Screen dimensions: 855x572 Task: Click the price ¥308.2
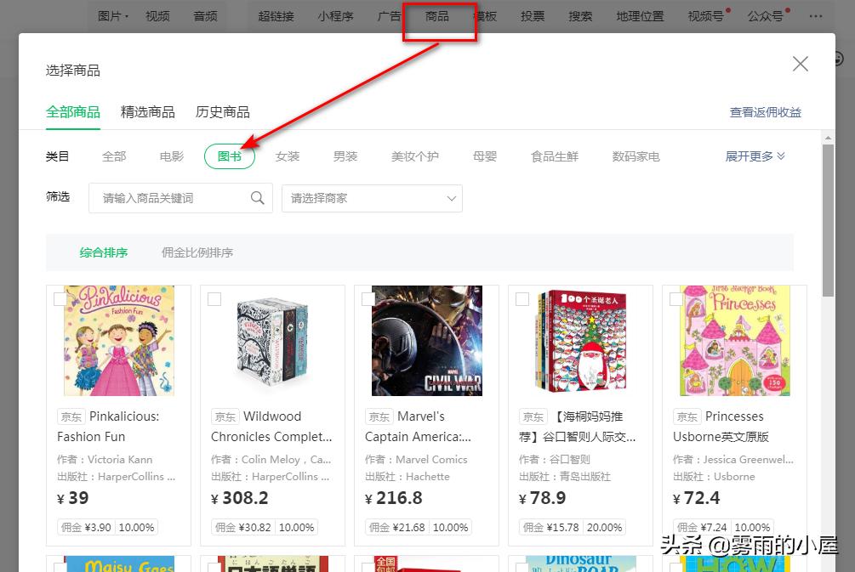click(x=240, y=498)
